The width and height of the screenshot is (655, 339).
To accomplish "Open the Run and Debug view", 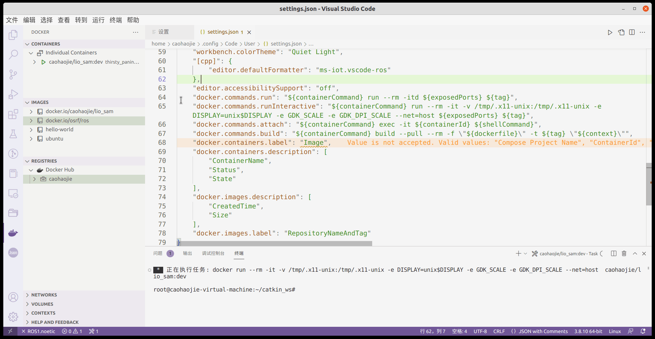I will (x=13, y=94).
